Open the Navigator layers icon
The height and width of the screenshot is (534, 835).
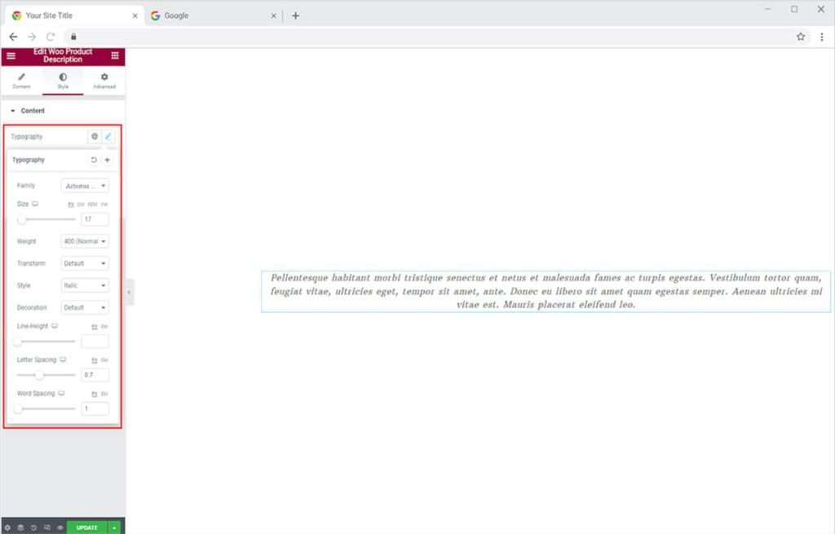(20, 527)
